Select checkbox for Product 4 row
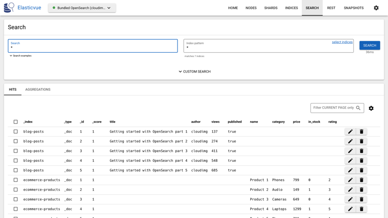Screen dimensions: 388x218 [x=15, y=209]
